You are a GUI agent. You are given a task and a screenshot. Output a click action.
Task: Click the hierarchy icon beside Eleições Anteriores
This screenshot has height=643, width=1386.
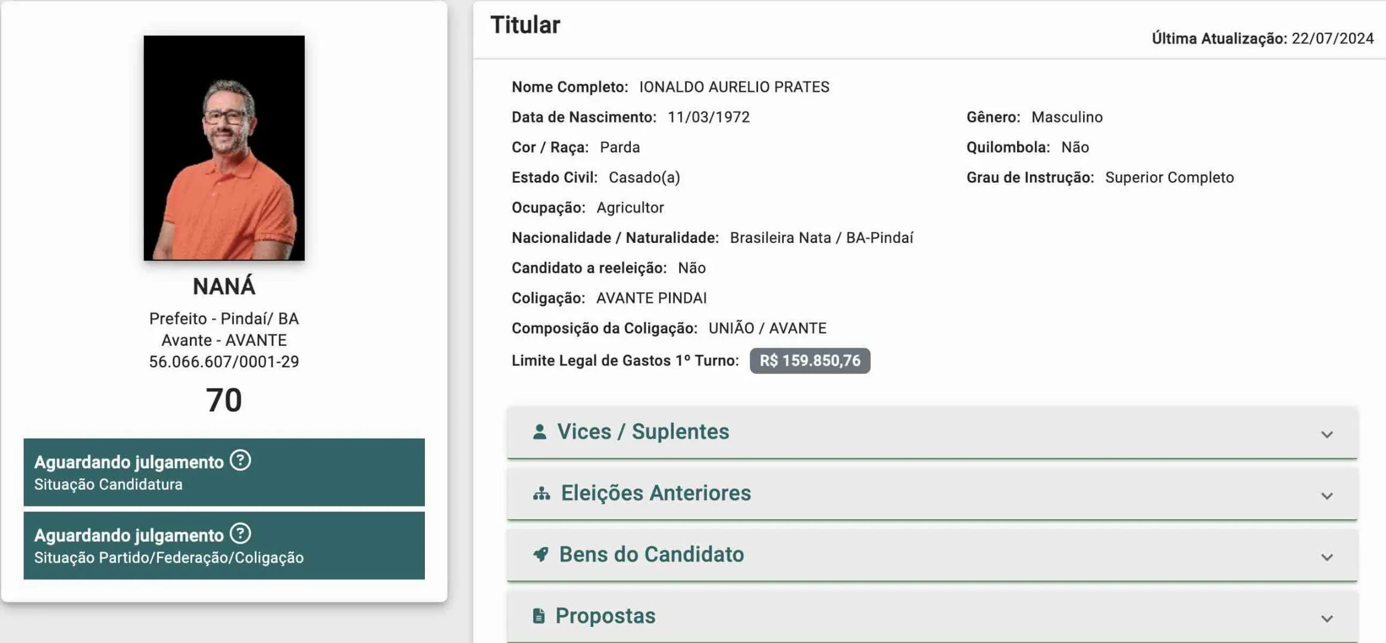(542, 494)
